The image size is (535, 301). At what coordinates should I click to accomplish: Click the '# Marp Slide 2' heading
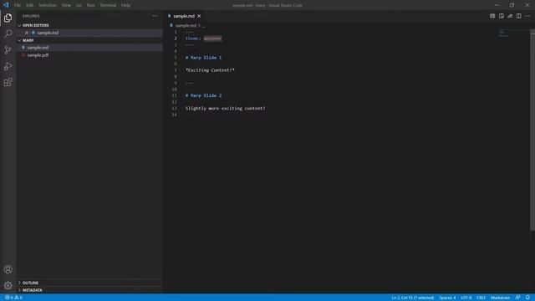(203, 95)
